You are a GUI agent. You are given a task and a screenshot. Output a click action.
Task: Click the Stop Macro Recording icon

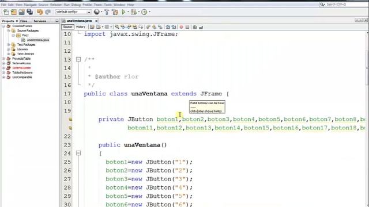point(187,27)
